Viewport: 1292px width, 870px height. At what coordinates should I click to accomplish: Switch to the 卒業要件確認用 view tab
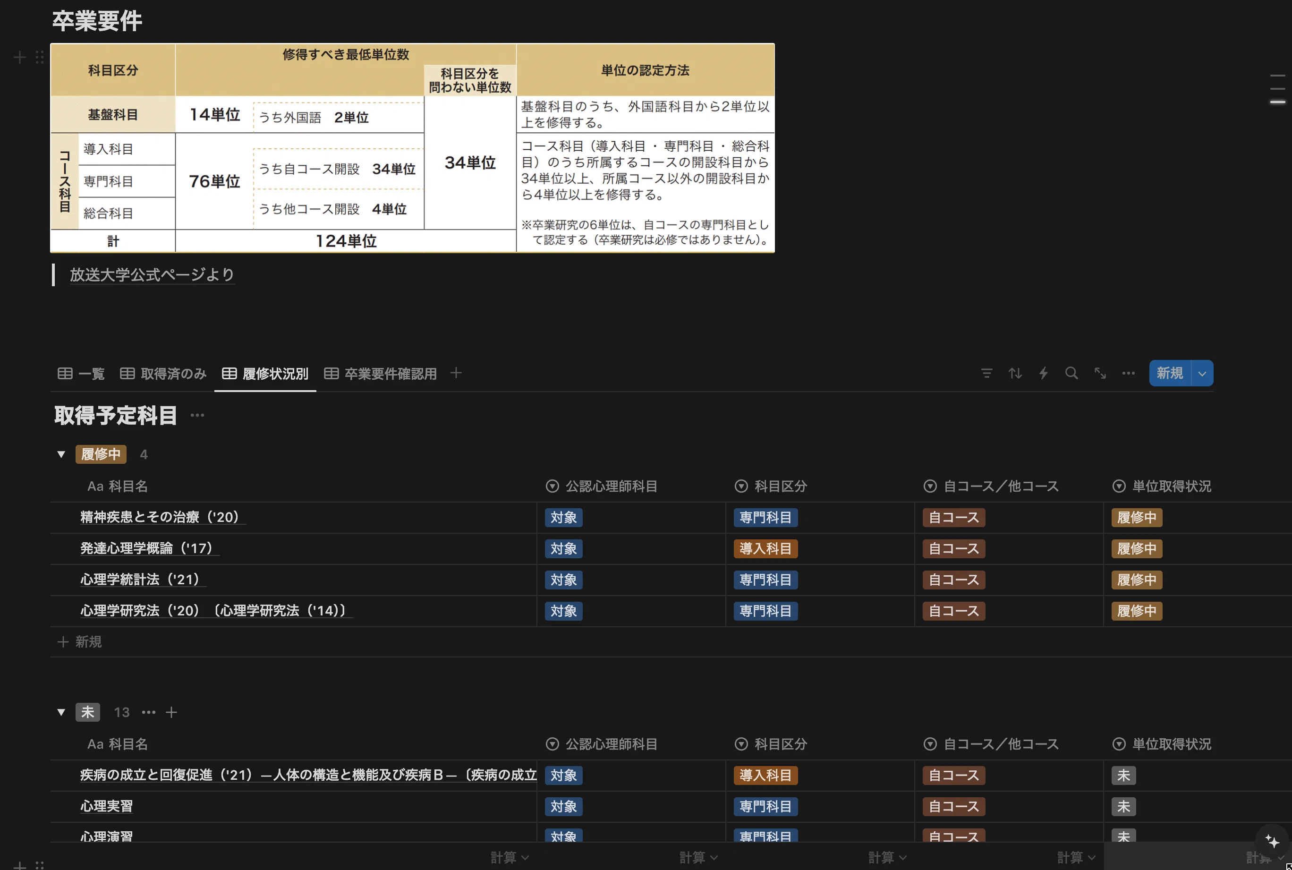click(x=381, y=374)
